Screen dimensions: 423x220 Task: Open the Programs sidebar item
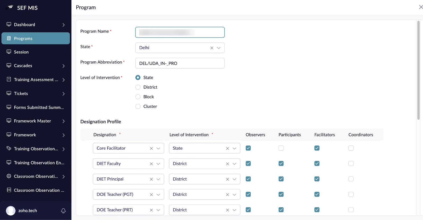(x=36, y=38)
